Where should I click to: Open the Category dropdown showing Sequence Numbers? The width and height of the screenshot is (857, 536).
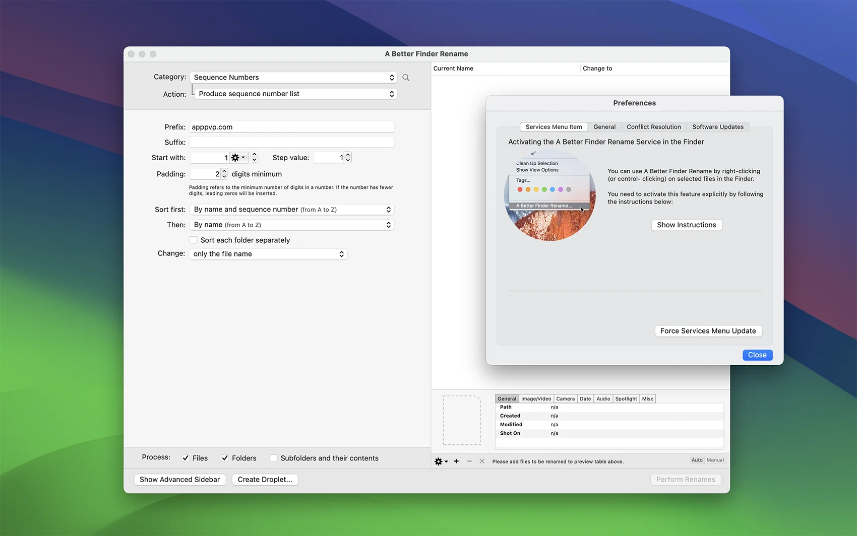293,78
